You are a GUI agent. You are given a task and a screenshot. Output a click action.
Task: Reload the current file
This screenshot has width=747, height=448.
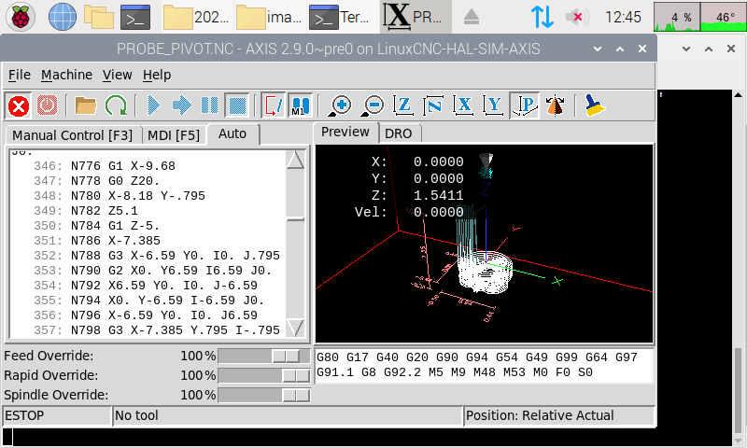116,105
